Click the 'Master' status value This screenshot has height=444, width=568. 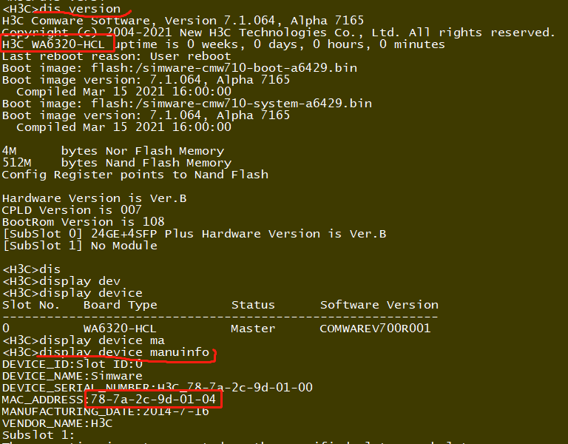pos(253,329)
